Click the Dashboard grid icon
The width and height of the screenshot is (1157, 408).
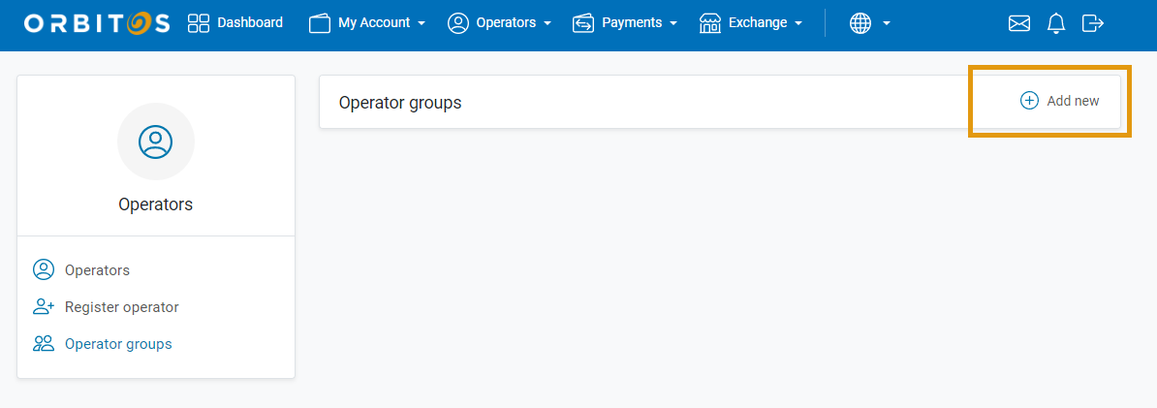pyautogui.click(x=199, y=23)
